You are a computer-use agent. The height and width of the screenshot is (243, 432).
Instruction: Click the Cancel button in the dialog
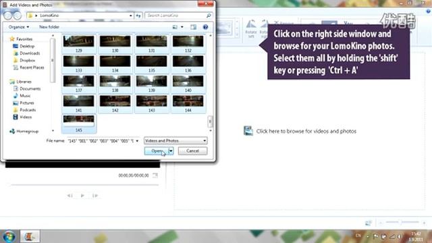click(192, 151)
